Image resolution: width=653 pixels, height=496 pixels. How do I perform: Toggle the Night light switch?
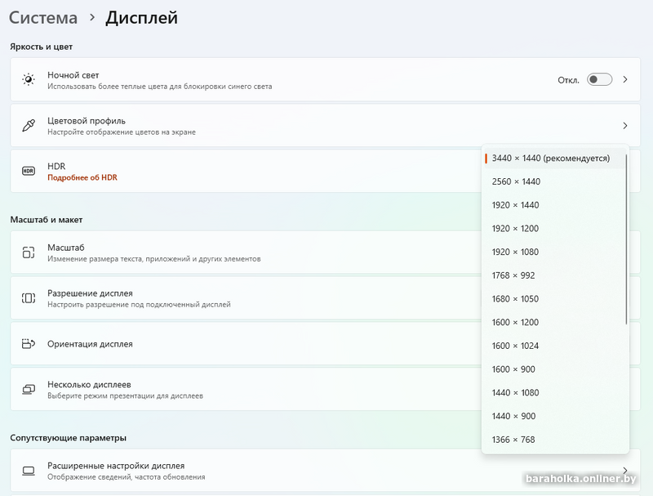(599, 79)
